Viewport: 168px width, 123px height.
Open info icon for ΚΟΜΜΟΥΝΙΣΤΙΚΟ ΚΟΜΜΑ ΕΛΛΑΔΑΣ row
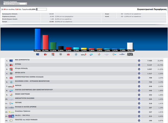(x=139, y=78)
